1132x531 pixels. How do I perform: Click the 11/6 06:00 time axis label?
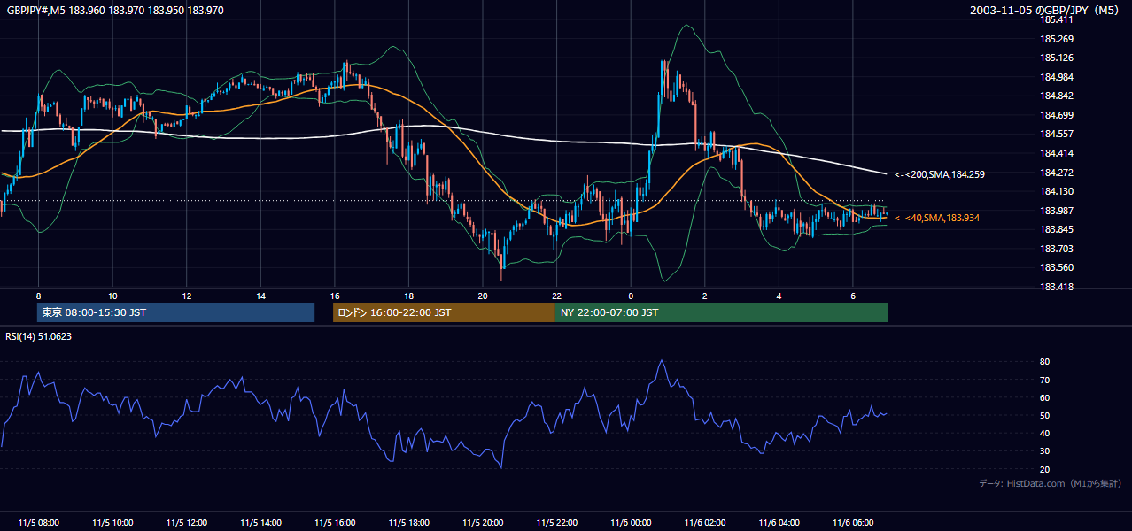(853, 522)
